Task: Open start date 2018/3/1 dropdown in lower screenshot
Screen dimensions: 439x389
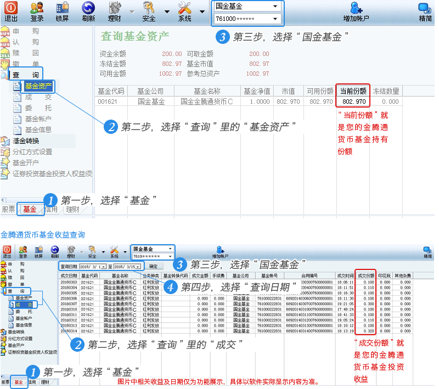Action: pyautogui.click(x=104, y=267)
